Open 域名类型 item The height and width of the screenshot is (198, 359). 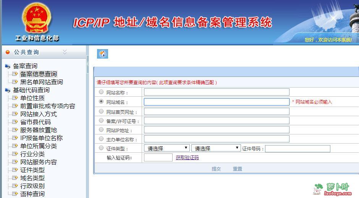tap(32, 178)
